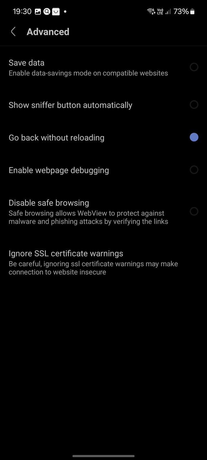Toggle the Disable safe browsing circle
Viewport: 207px width, 460px height.
(194, 211)
